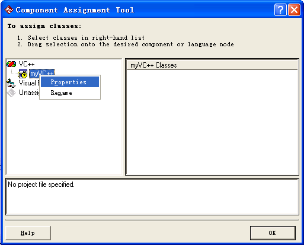Image resolution: width=304 pixels, height=245 pixels.
Task: Select the Visual Basic tree node label
Action: pyautogui.click(x=29, y=83)
